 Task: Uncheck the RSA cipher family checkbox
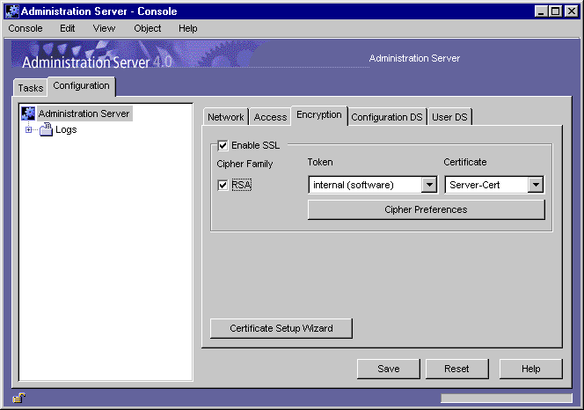tap(223, 185)
